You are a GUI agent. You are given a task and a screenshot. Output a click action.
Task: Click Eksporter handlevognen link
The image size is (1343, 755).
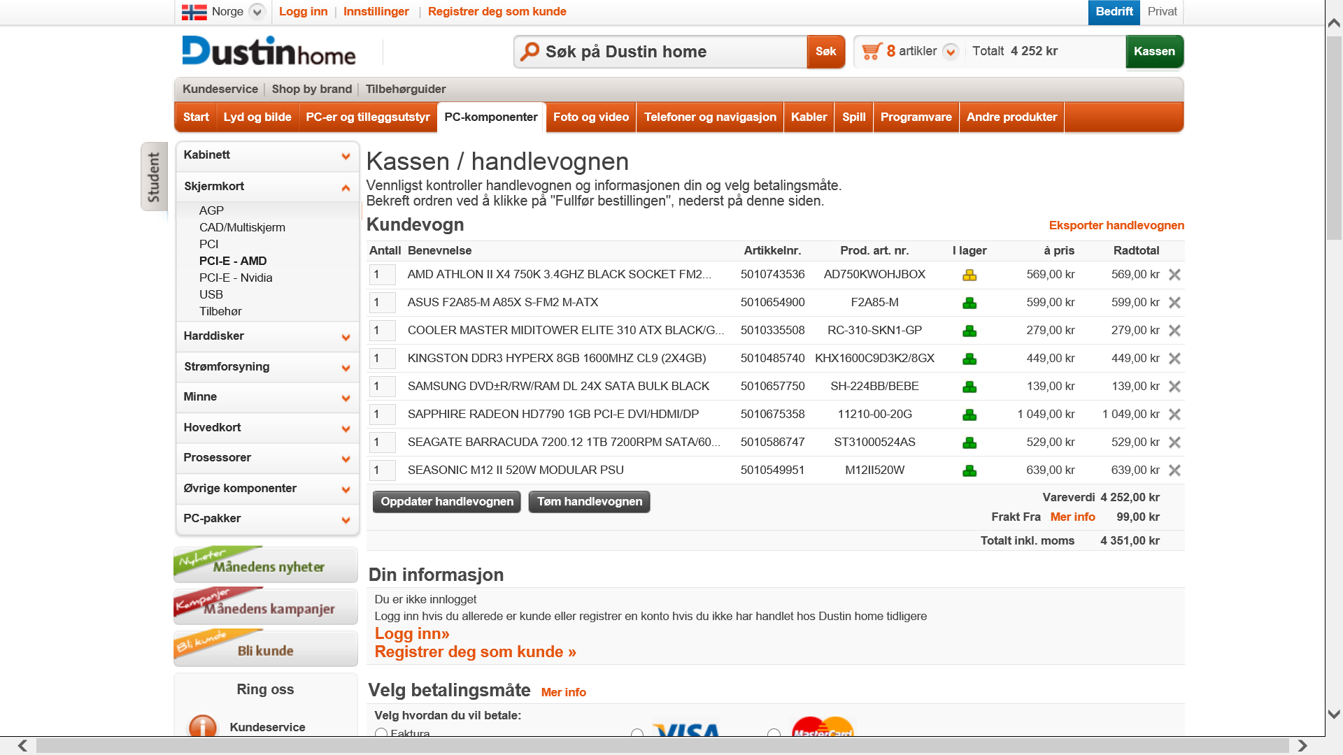[1116, 225]
